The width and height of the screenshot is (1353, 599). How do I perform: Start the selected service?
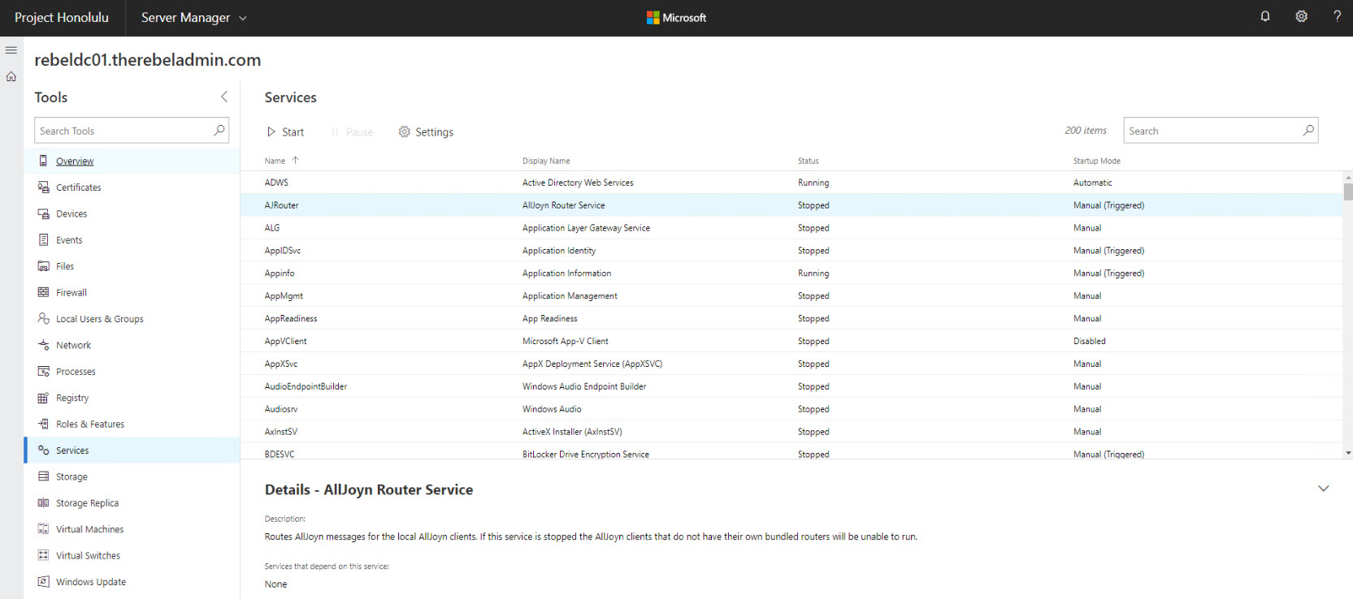point(285,131)
